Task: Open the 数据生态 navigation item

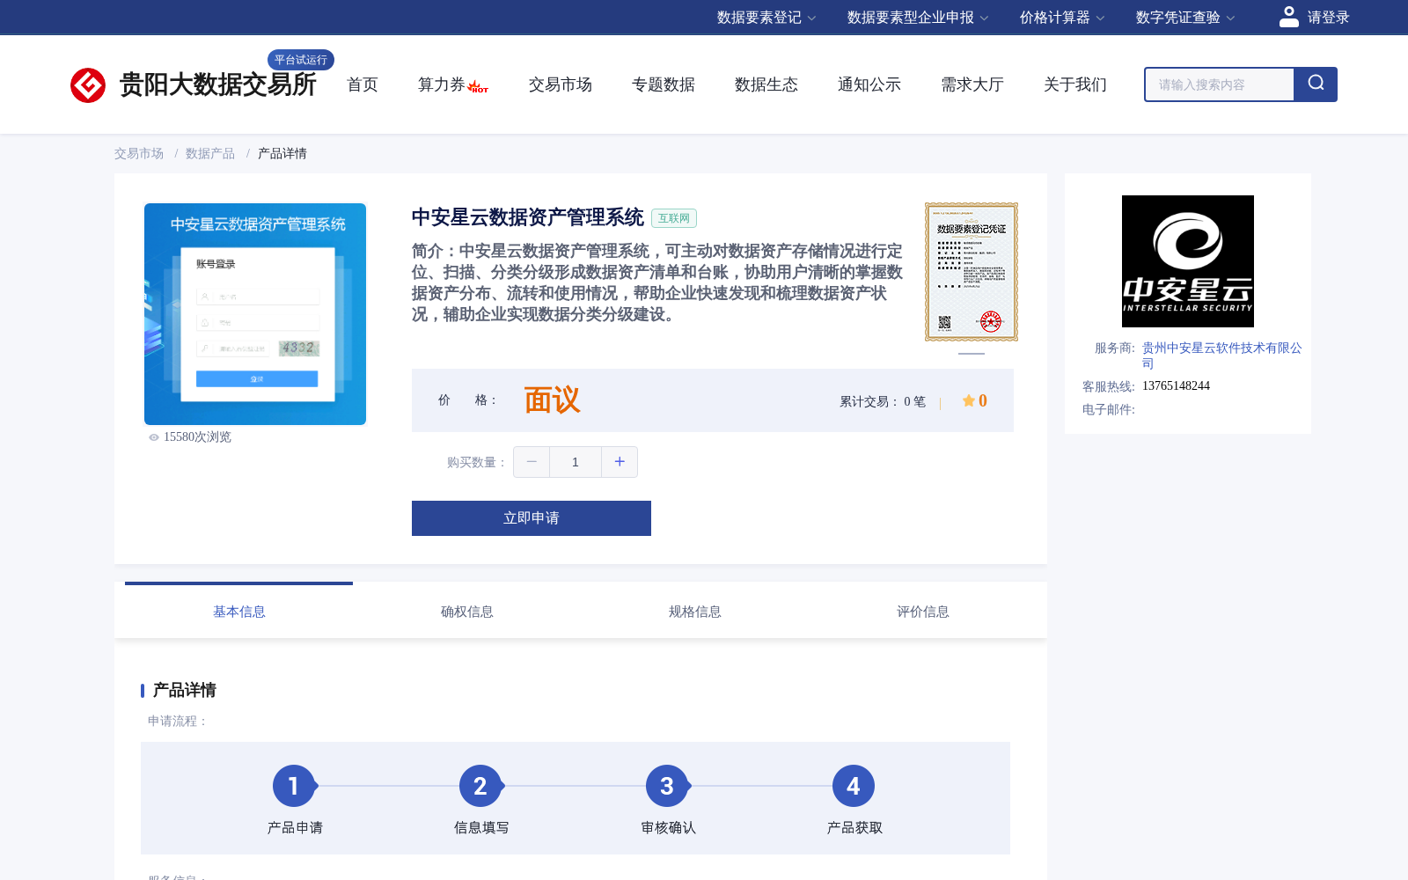Action: pos(766,84)
